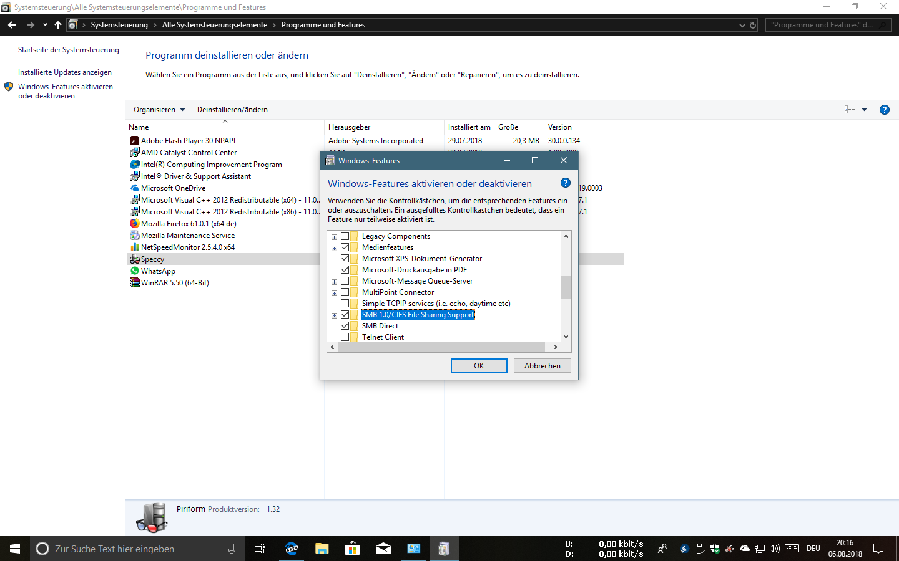Click the Microsoft OneDrive program icon
The width and height of the screenshot is (899, 561).
pyautogui.click(x=134, y=188)
